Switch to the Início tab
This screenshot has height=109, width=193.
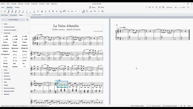point(3,7)
